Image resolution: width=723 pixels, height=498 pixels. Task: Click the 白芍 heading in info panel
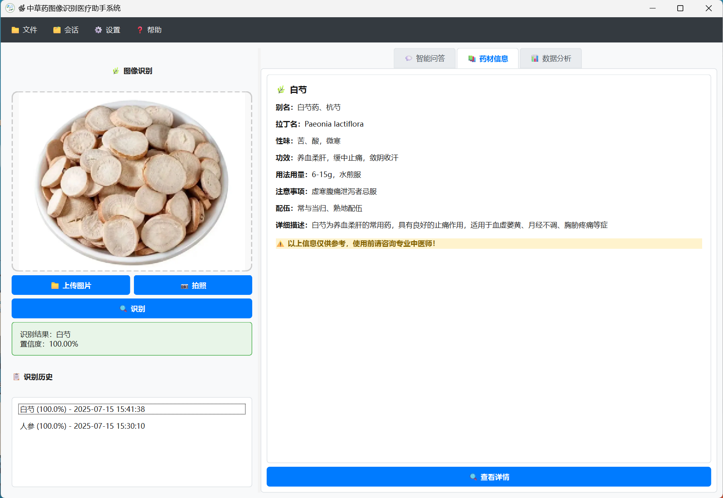298,90
